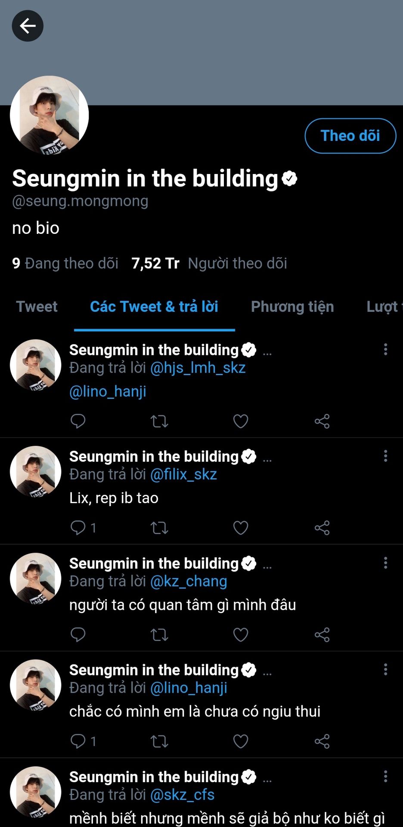
Task: Share the '@lino_hanji' mention reply tweet
Action: click(322, 421)
